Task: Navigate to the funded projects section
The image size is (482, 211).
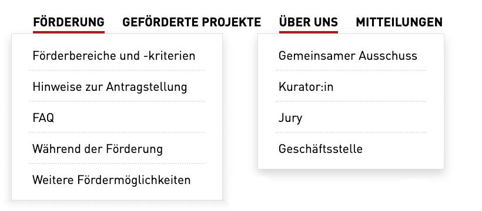Action: point(192,22)
